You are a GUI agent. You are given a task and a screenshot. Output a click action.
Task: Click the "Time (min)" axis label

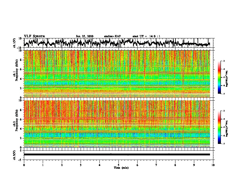click(121, 168)
